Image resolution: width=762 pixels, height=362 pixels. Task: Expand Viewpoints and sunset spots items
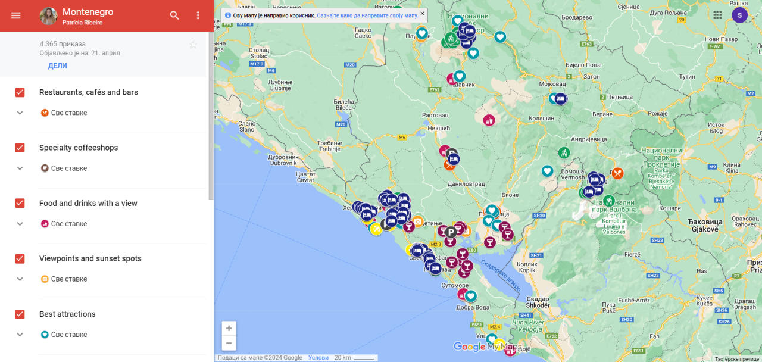20,279
